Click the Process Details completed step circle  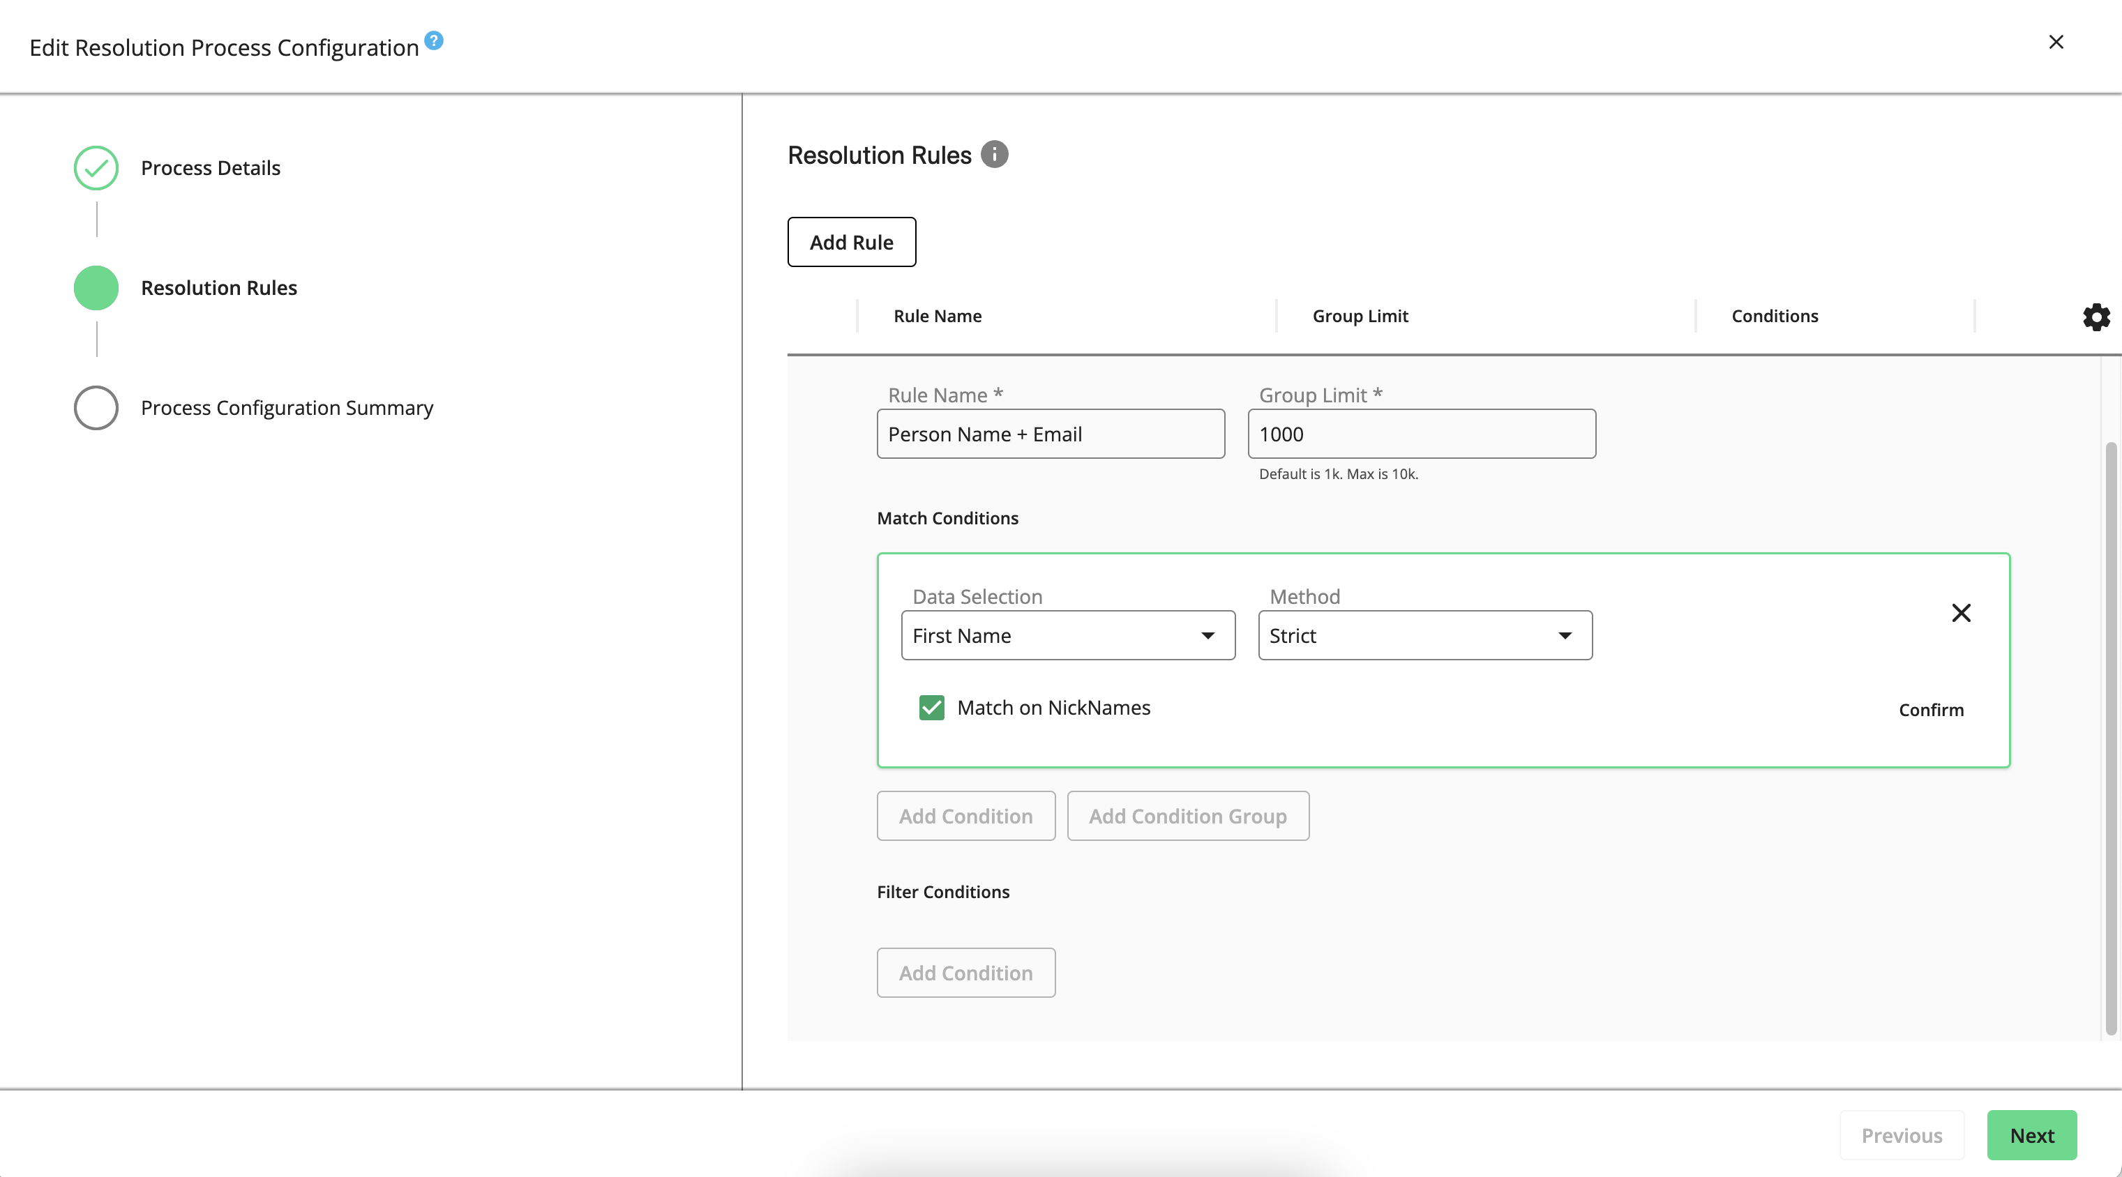coord(96,168)
